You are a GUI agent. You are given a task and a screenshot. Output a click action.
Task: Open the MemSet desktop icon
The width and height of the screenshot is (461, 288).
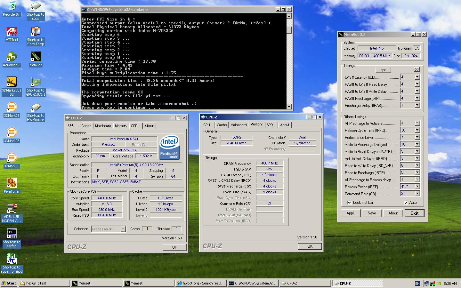(x=36, y=60)
